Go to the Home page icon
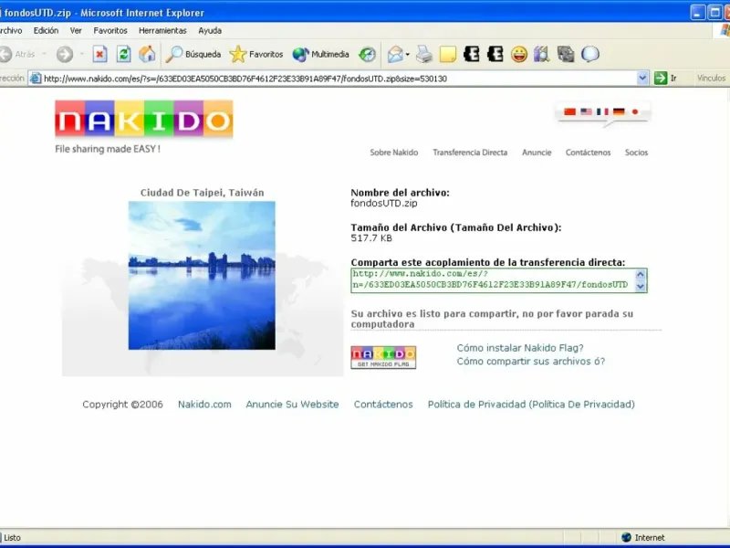 coord(147,55)
